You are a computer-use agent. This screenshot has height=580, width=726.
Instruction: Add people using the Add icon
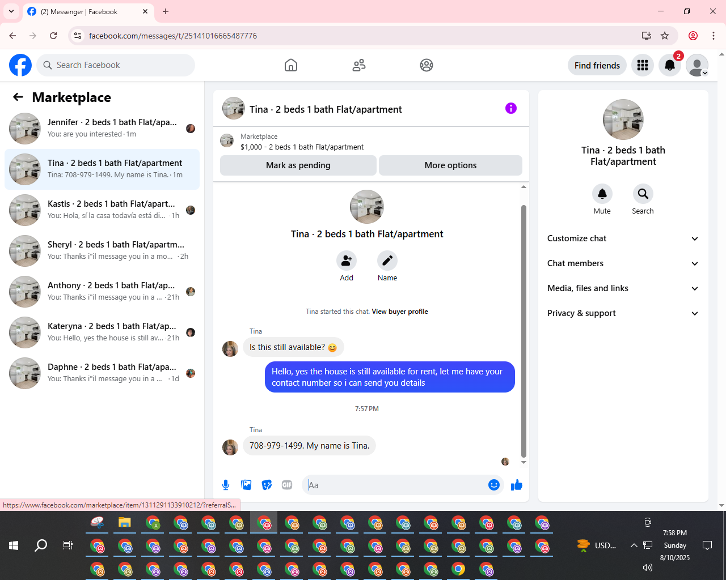coord(347,261)
